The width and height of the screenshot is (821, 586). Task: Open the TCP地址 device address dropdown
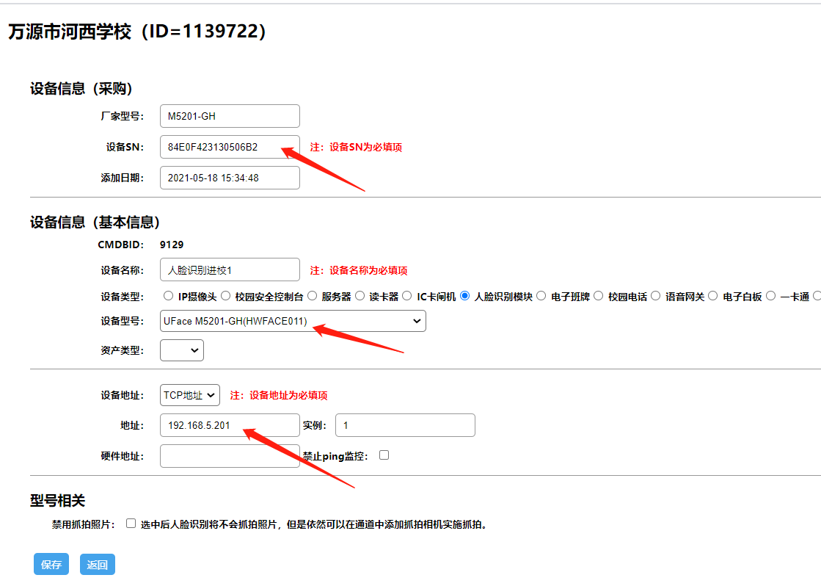(190, 395)
